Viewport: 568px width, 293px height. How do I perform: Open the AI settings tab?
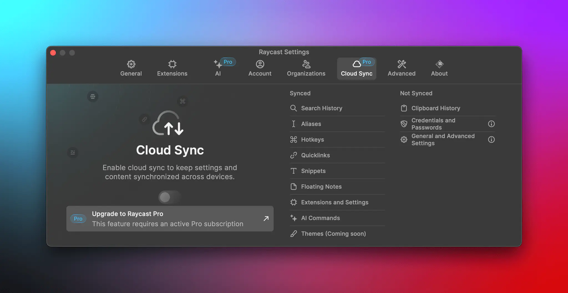point(218,68)
